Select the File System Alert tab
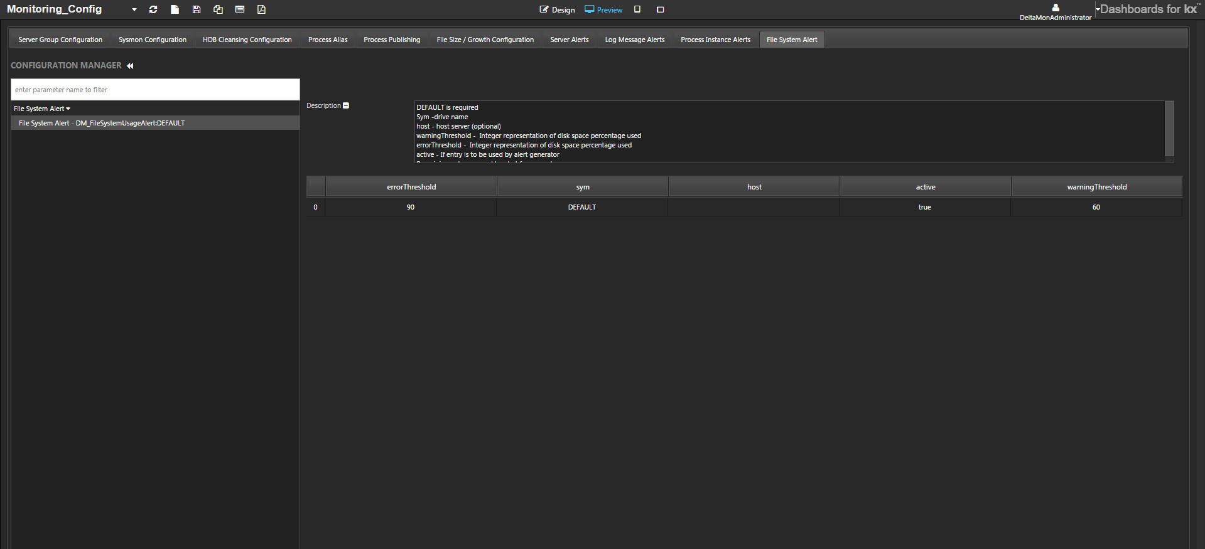Image resolution: width=1205 pixels, height=549 pixels. (792, 40)
